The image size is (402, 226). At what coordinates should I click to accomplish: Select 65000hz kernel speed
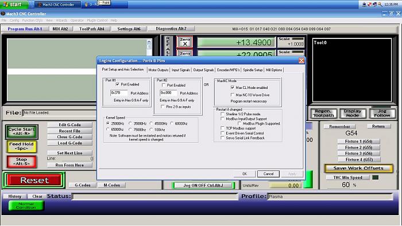tap(108, 130)
